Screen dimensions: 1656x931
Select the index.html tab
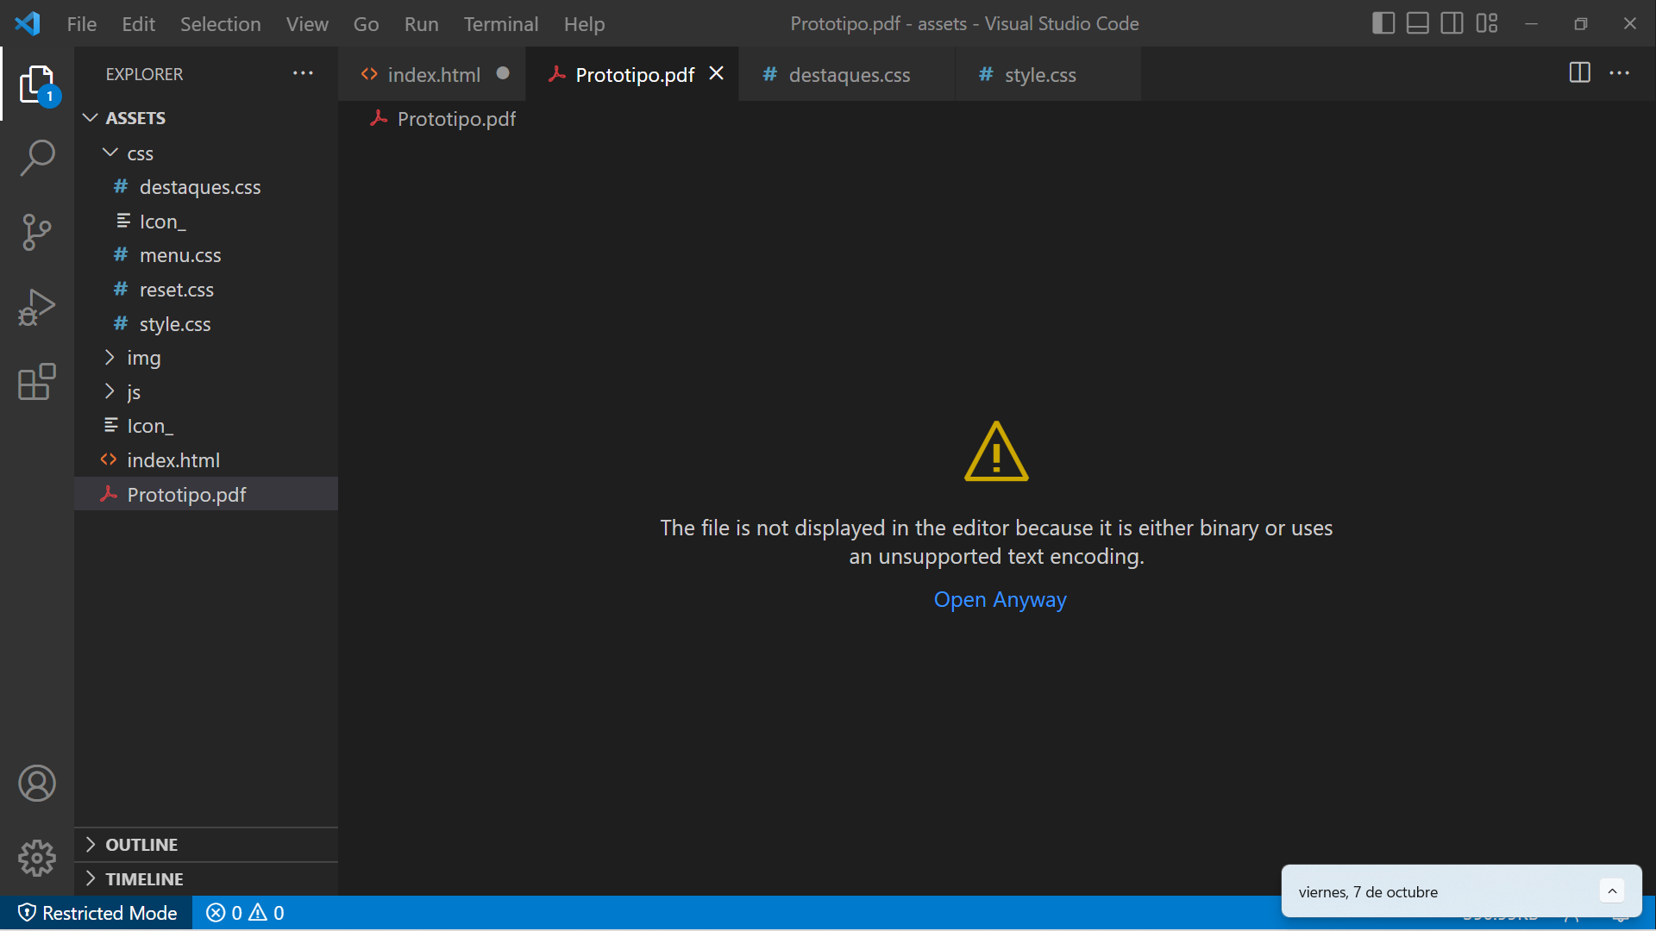point(432,74)
